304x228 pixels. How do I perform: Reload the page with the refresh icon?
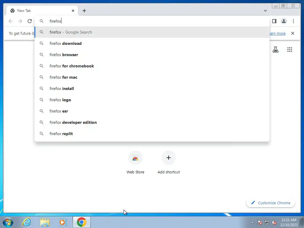(x=30, y=21)
